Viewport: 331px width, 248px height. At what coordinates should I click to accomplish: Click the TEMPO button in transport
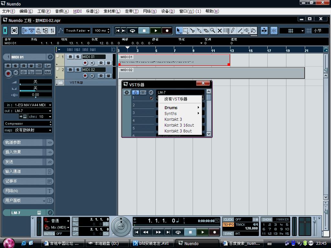(228, 225)
